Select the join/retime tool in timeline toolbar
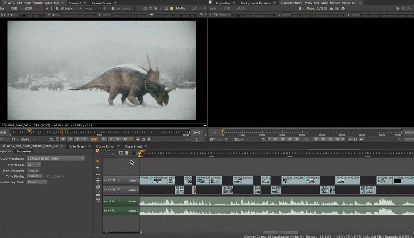Screen dimensions: 414x238 98,193
